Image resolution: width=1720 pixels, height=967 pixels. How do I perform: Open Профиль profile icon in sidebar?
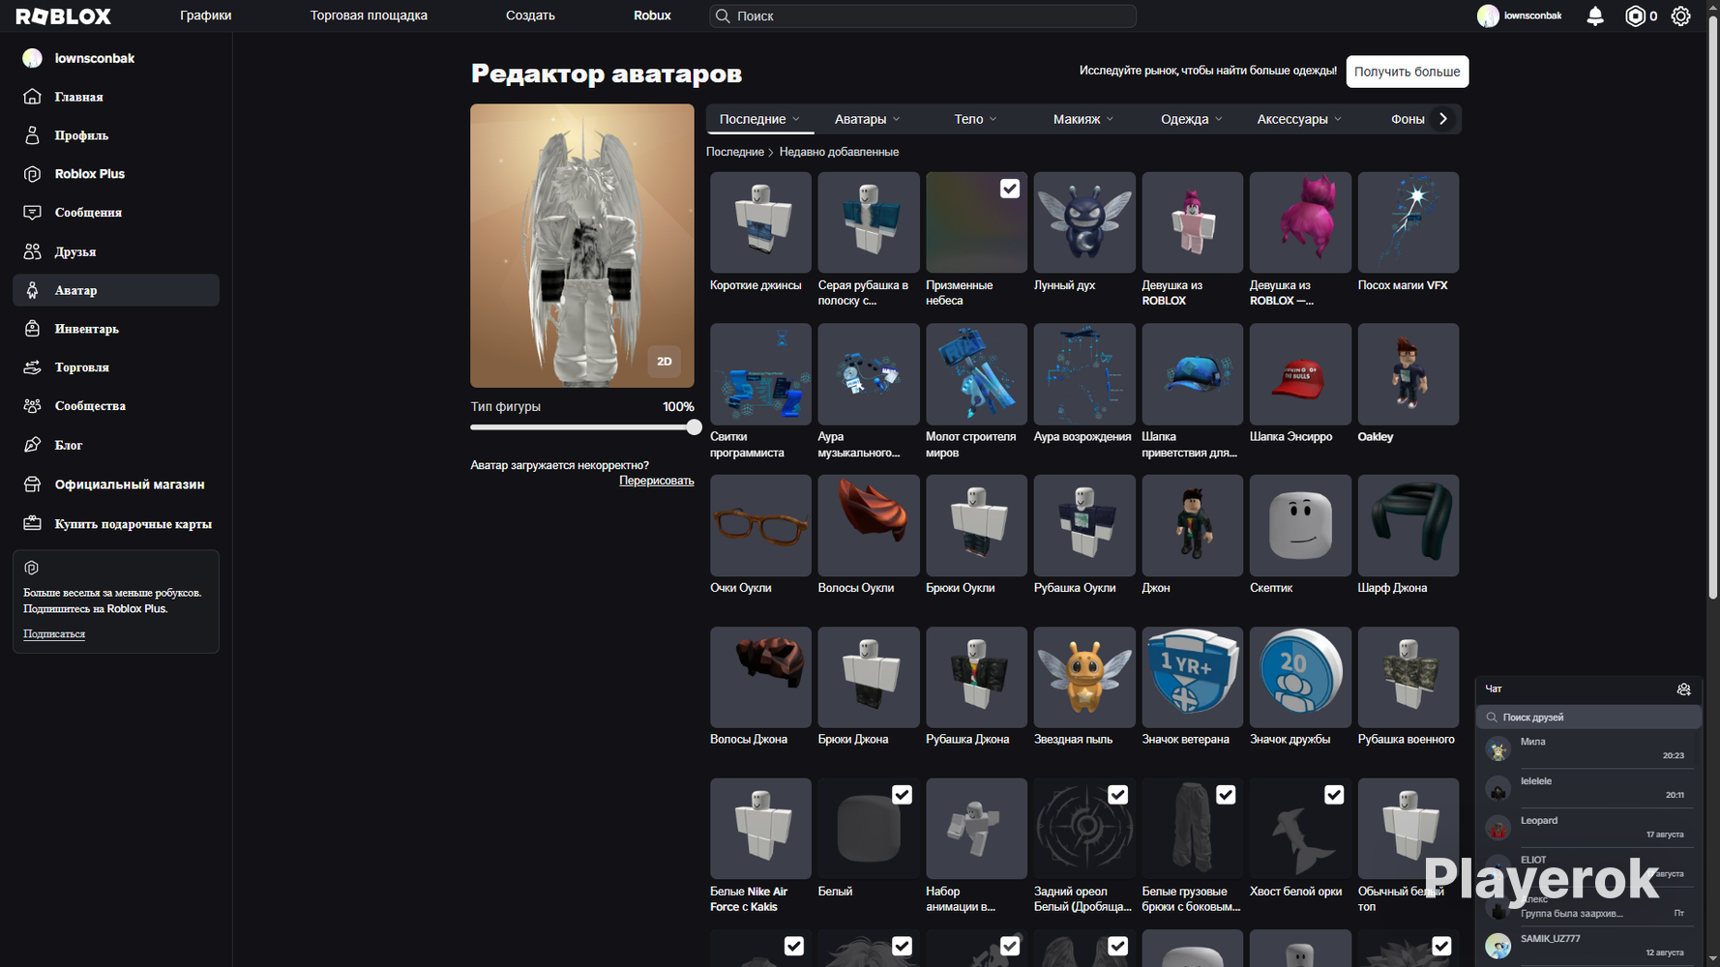coord(32,135)
